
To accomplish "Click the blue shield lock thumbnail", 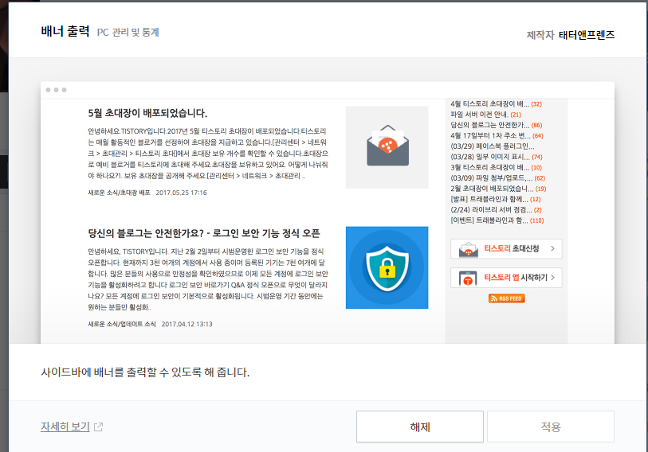I will tap(387, 267).
